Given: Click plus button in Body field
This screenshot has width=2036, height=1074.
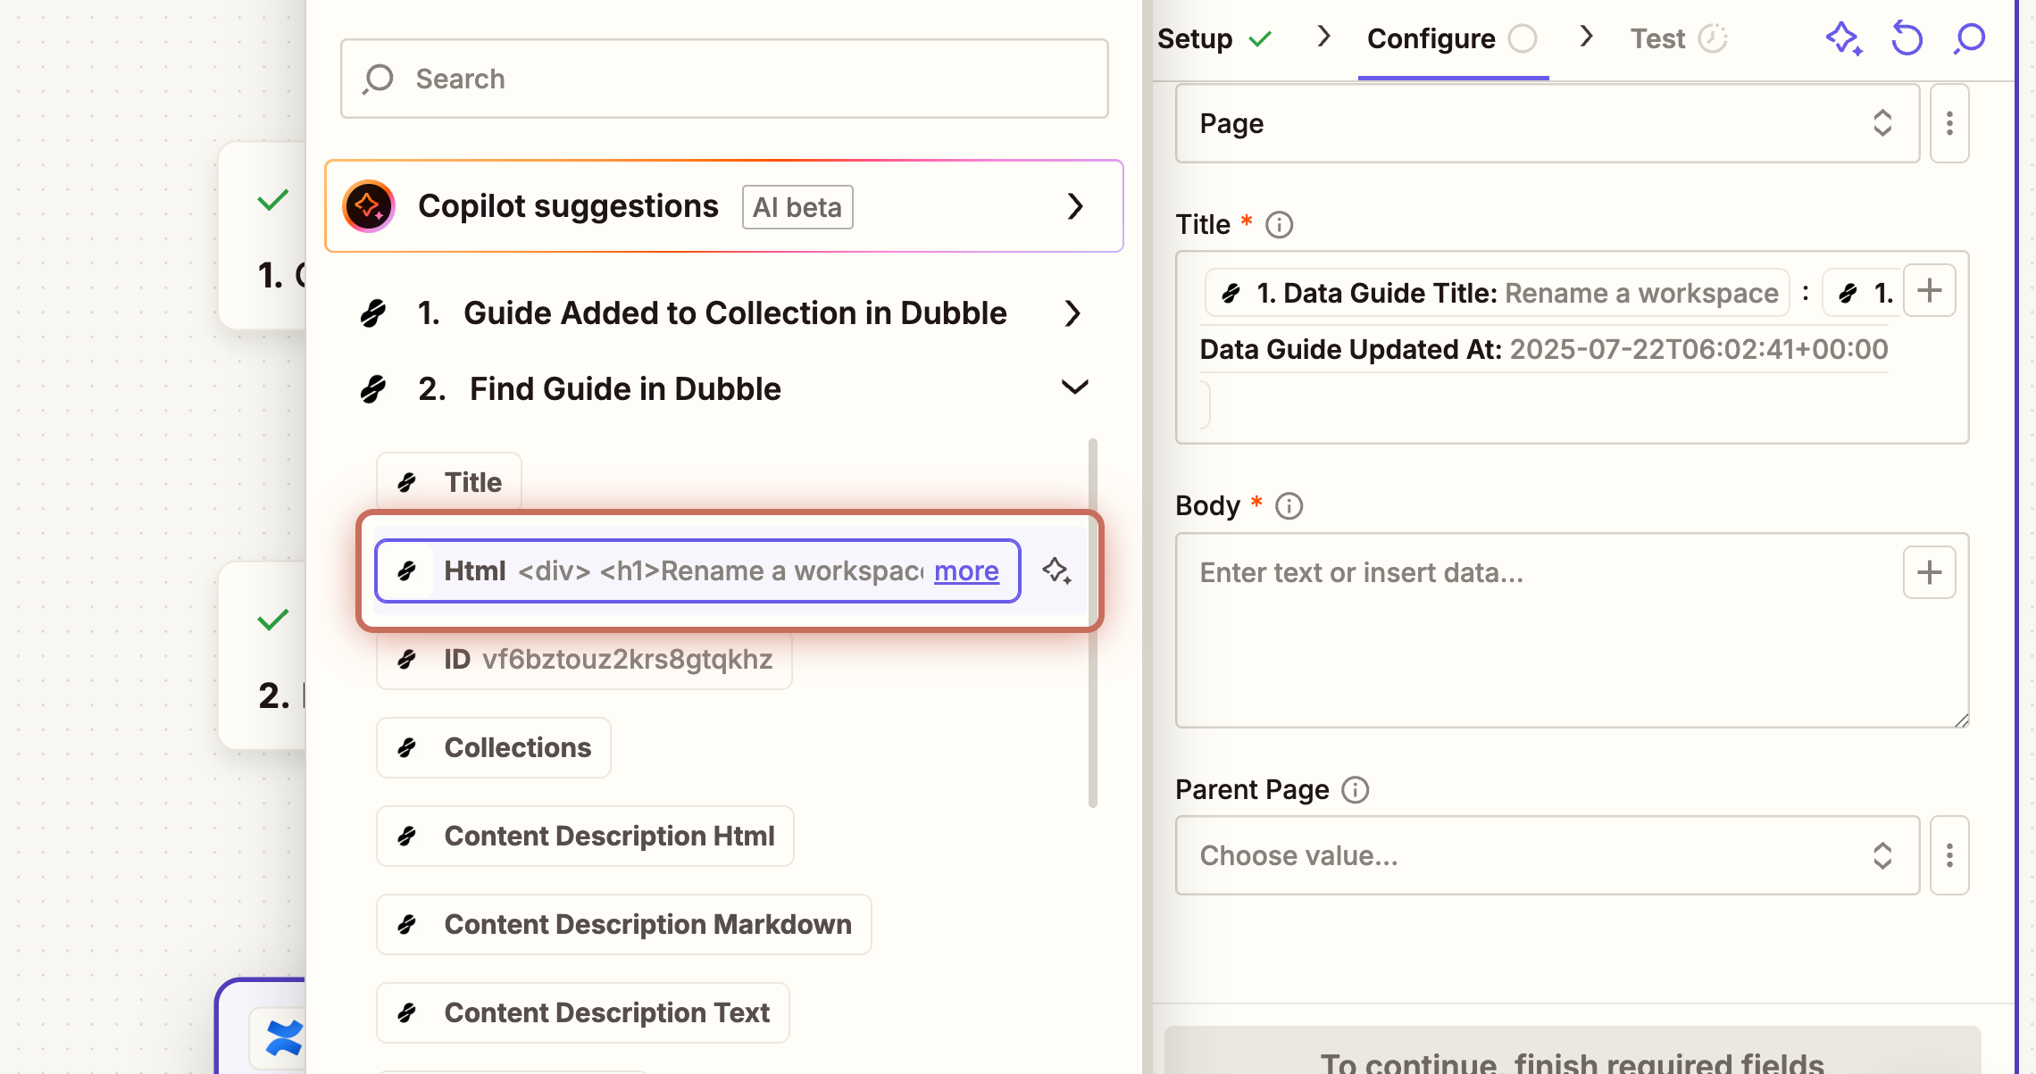Looking at the screenshot, I should tap(1930, 572).
